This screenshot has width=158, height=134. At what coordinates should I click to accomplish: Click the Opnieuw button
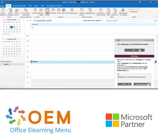[x=124, y=84]
